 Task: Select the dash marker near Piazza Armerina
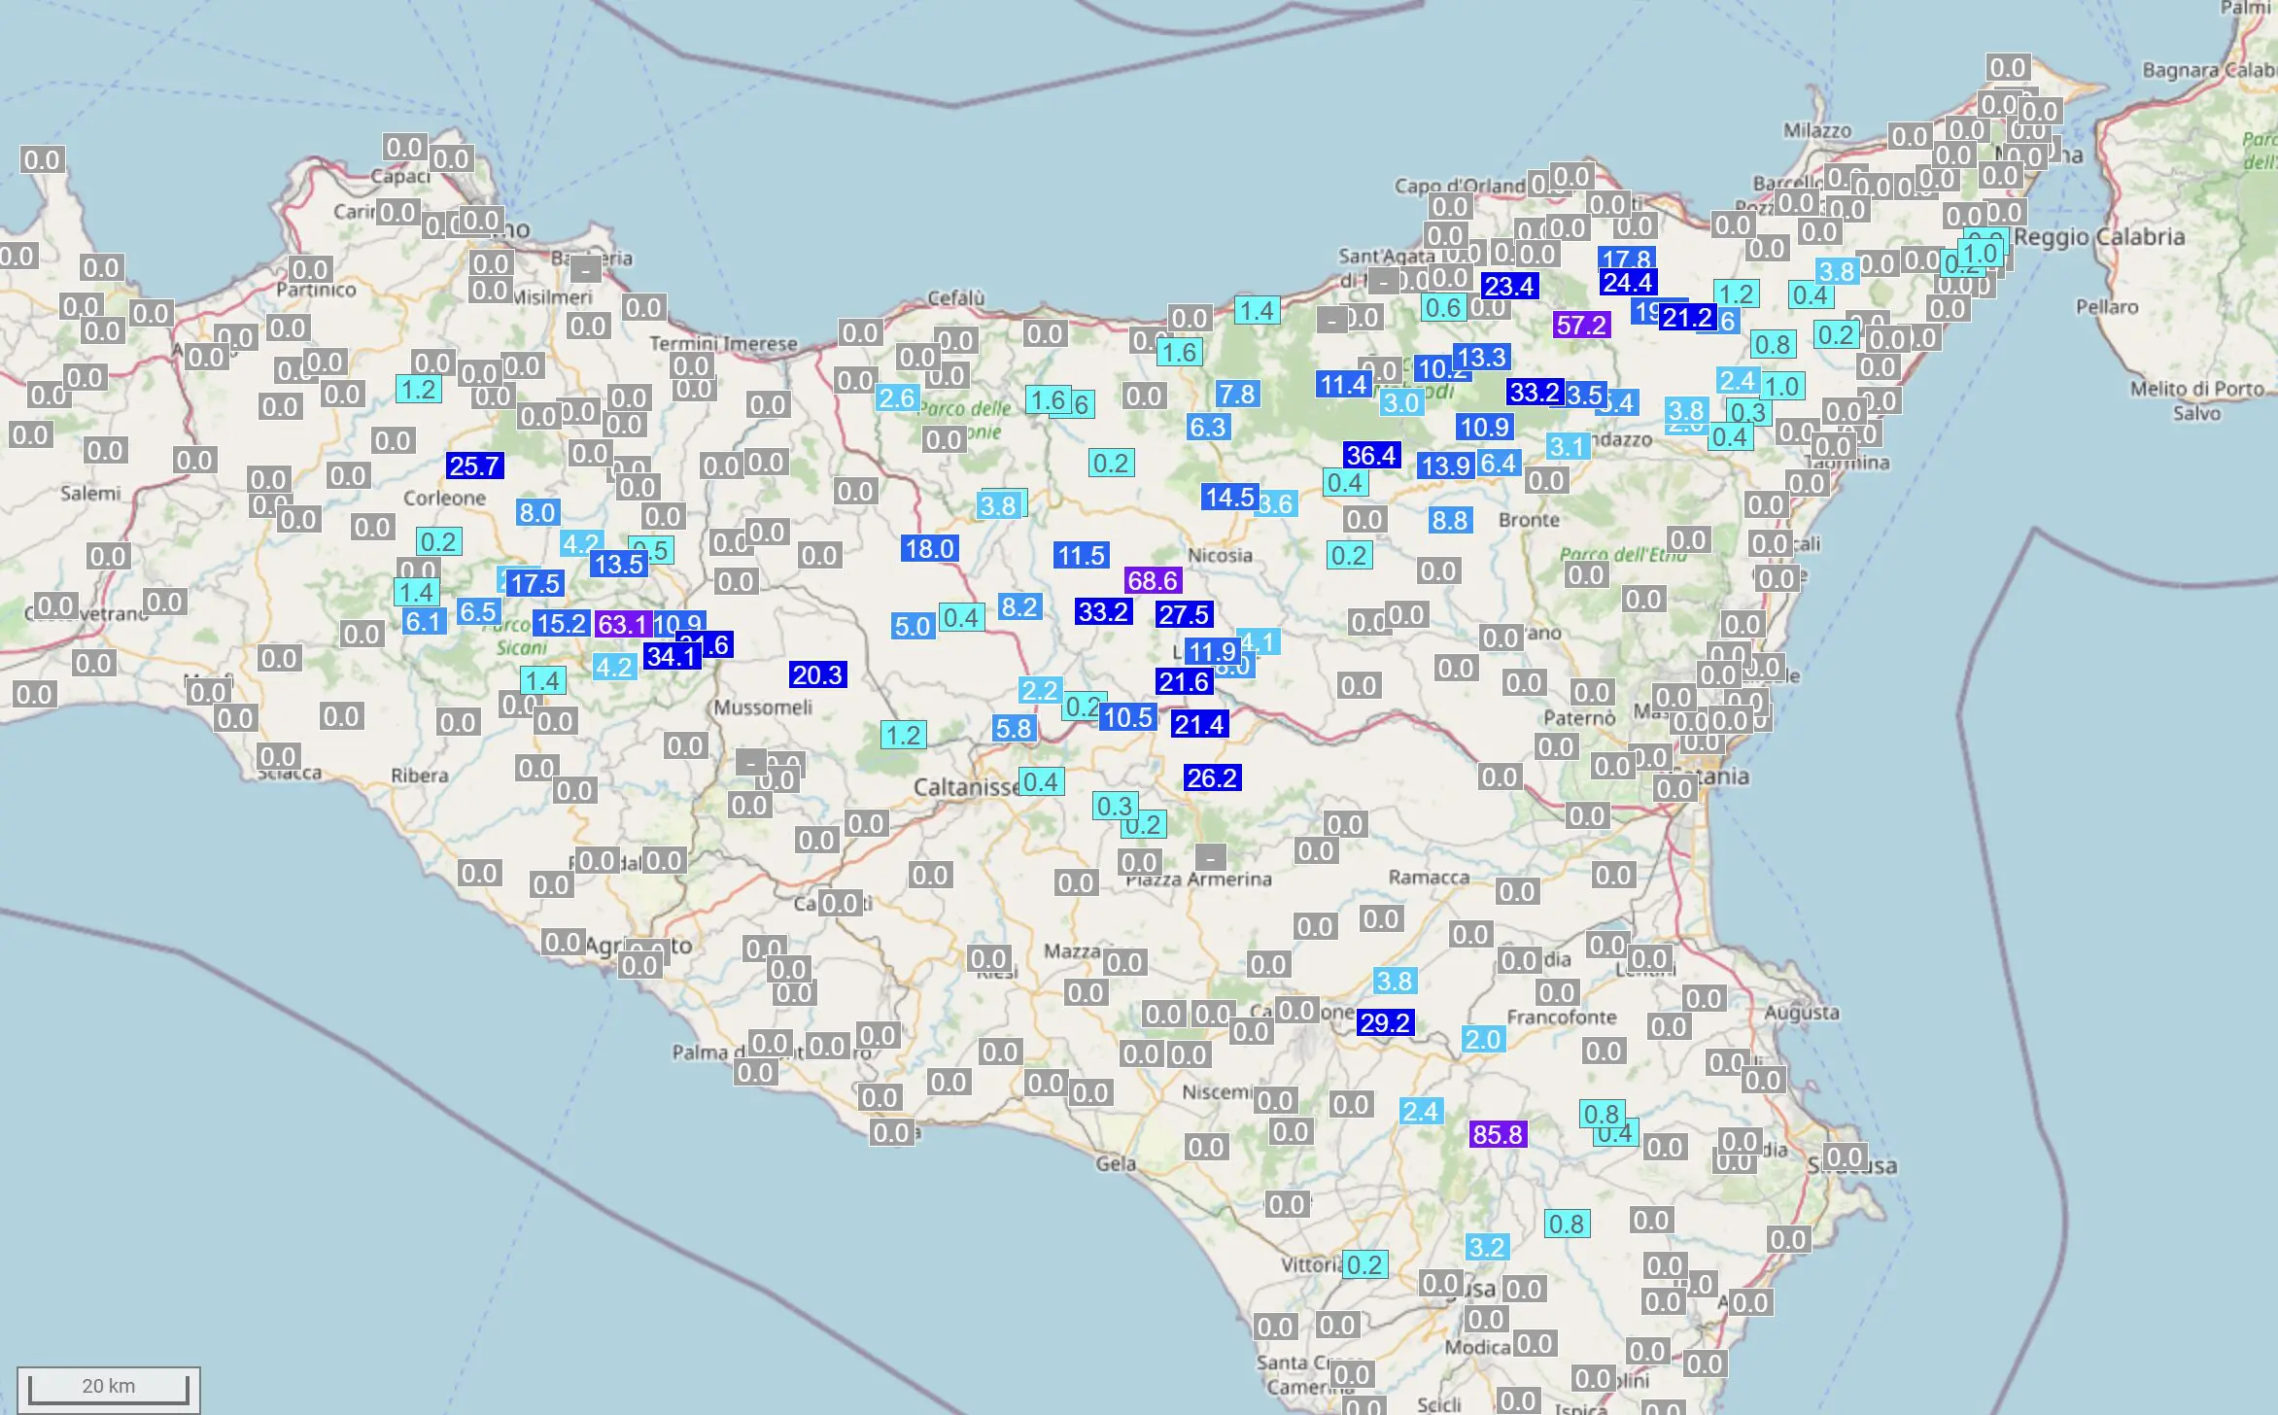point(1210,858)
